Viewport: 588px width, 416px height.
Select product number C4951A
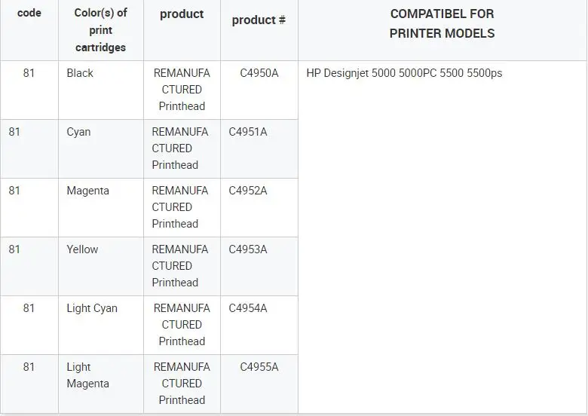click(x=248, y=132)
